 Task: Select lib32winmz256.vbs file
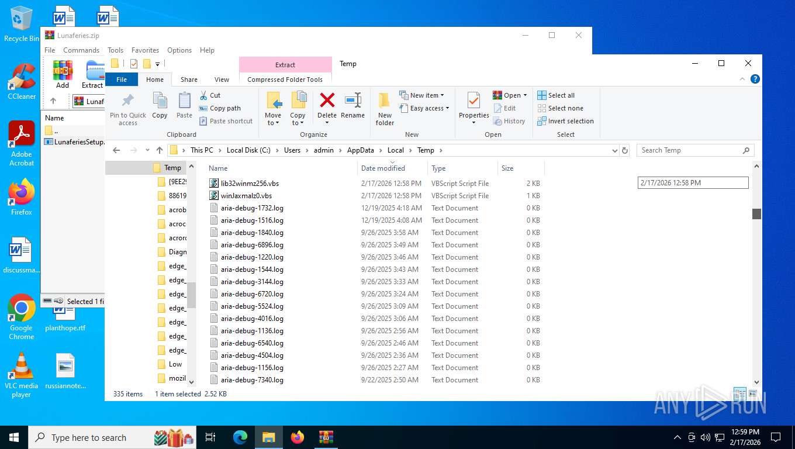250,183
